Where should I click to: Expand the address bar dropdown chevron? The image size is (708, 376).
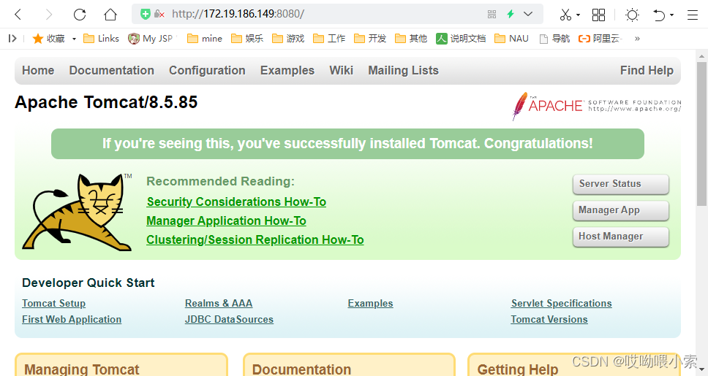pos(528,14)
